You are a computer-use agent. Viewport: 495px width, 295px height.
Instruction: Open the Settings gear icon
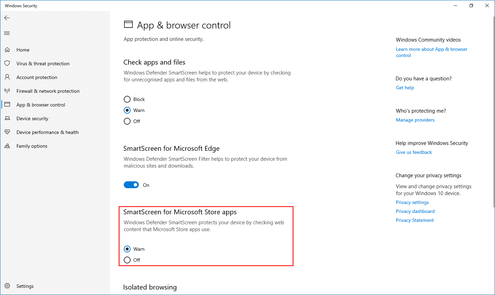(x=7, y=286)
